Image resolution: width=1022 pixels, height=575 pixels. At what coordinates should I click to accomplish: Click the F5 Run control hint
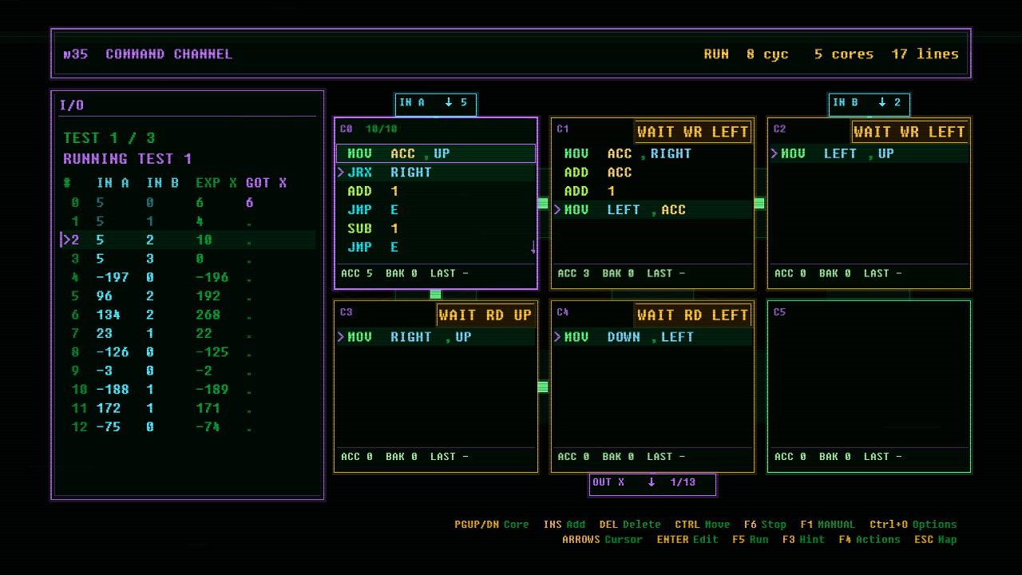click(751, 540)
